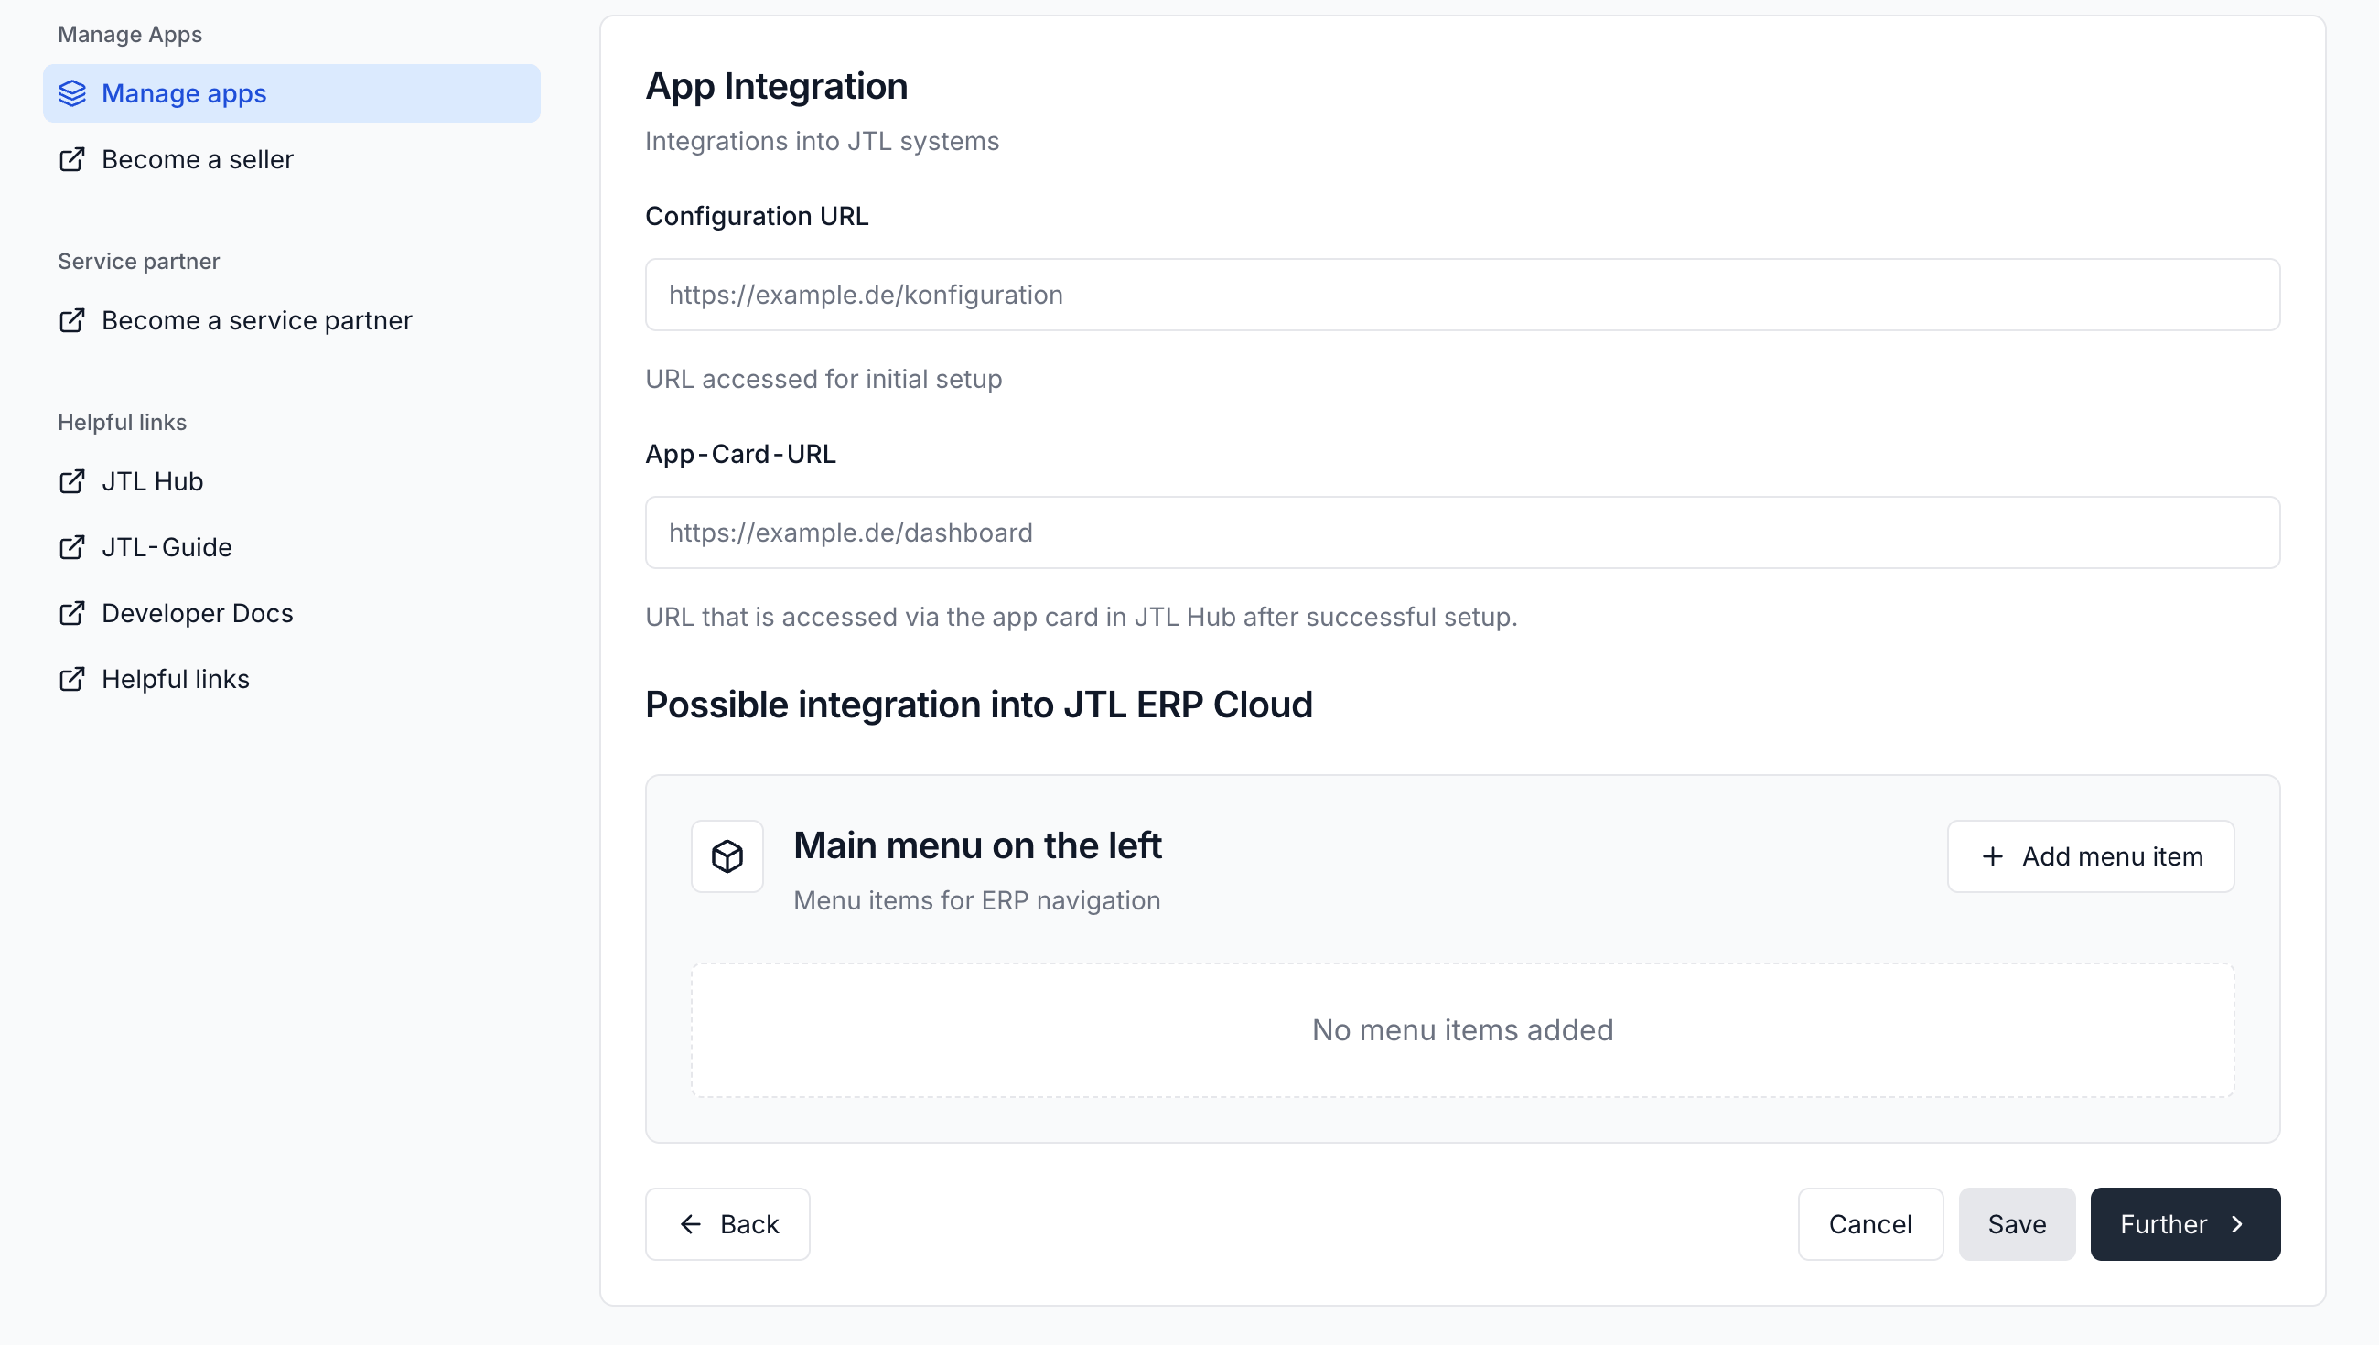Cancel the app integration form
Viewport: 2379px width, 1345px height.
point(1870,1224)
